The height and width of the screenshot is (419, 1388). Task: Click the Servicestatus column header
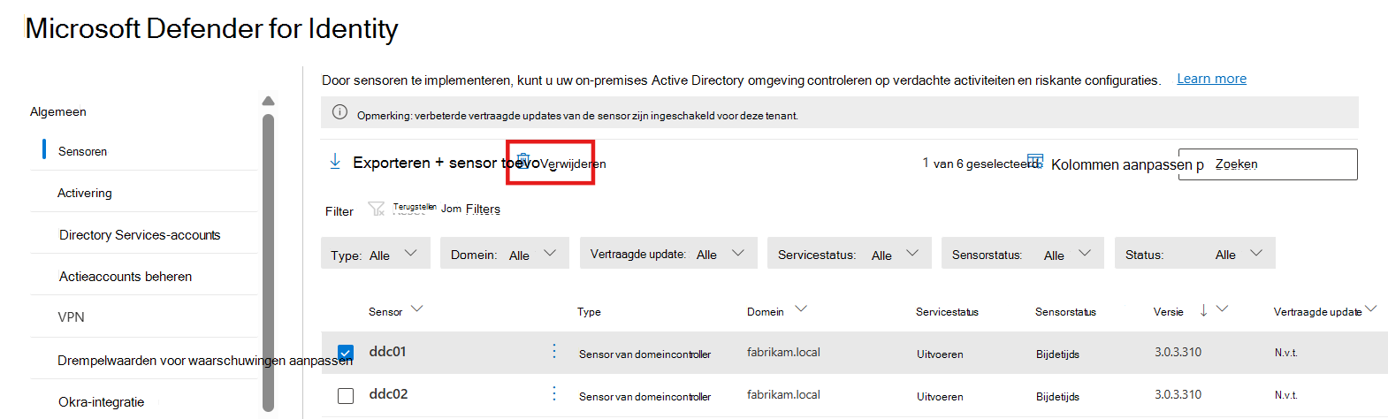(947, 311)
